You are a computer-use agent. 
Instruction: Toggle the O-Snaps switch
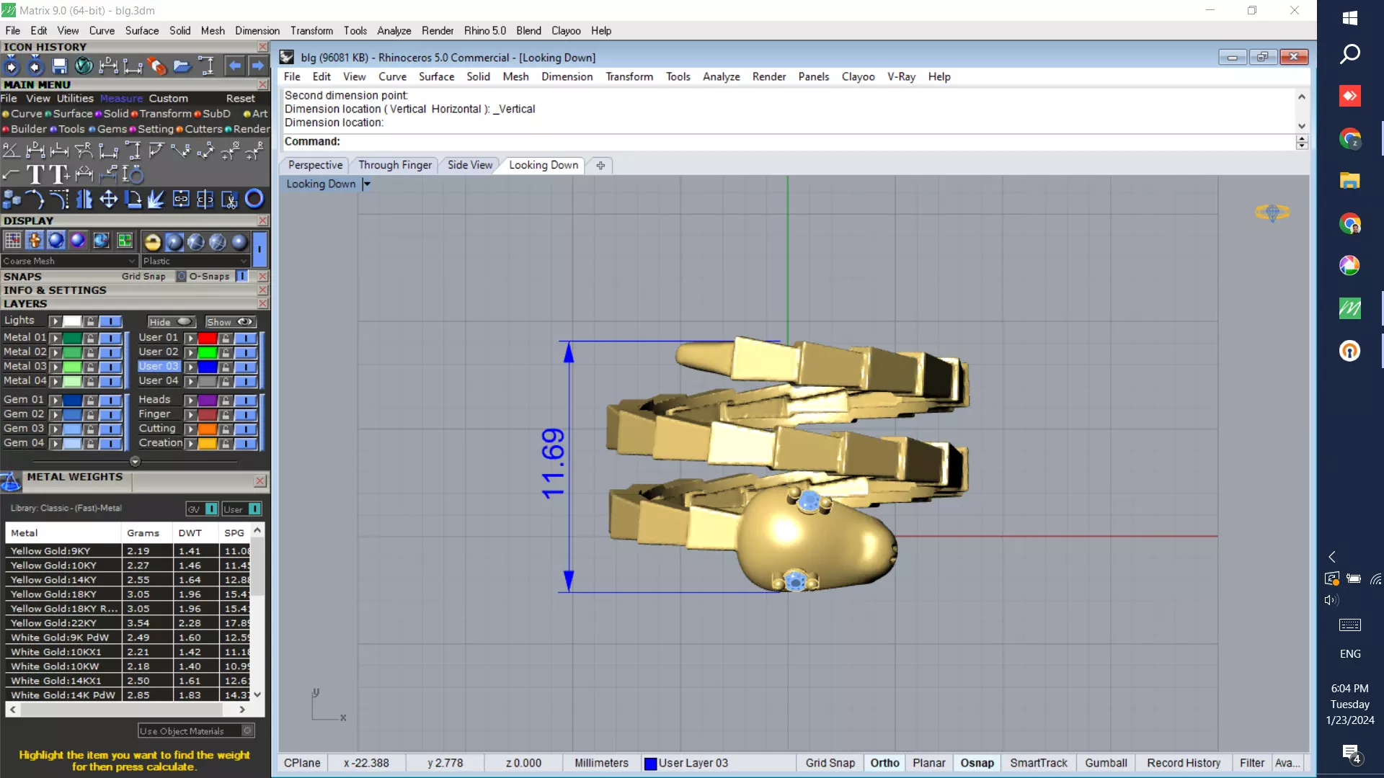point(241,277)
